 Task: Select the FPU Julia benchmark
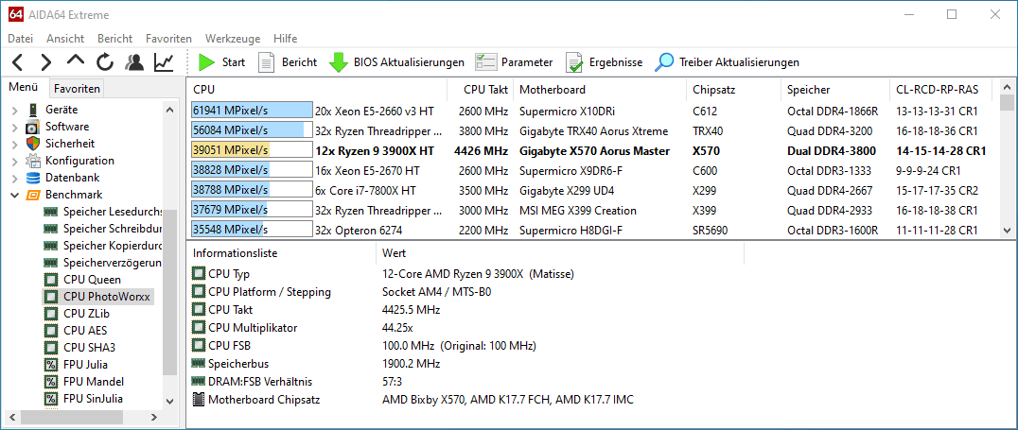85,365
